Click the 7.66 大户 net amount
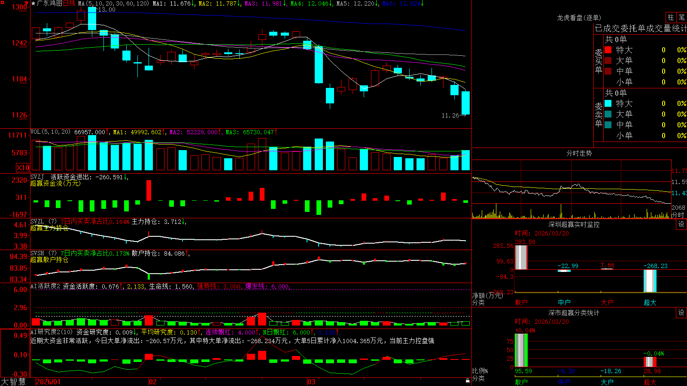The height and width of the screenshot is (386, 687). pos(608,265)
